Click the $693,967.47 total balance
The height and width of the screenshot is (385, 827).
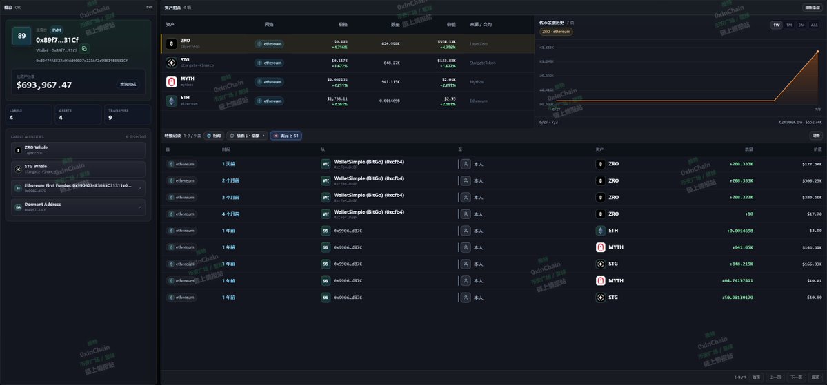44,85
